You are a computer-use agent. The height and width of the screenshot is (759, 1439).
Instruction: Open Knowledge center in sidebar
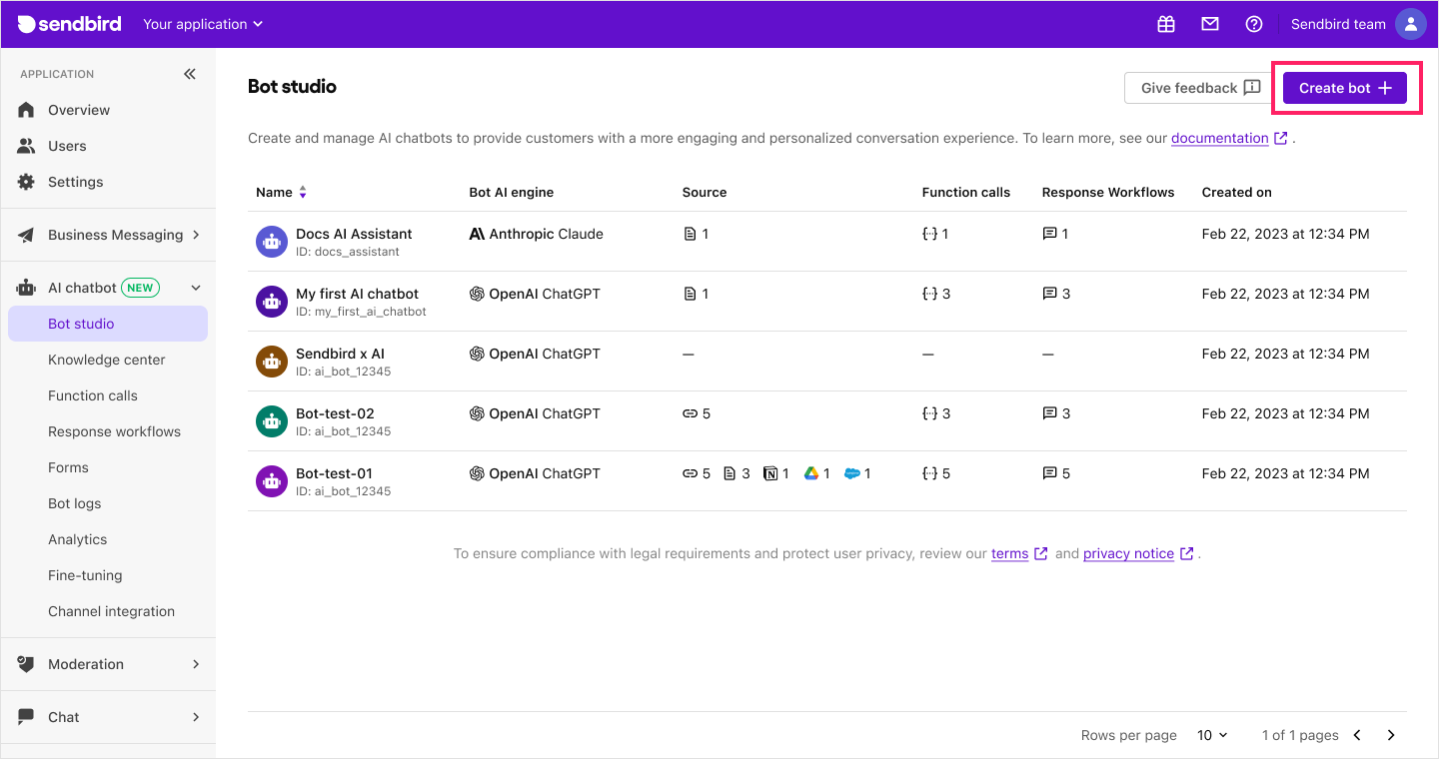click(108, 360)
